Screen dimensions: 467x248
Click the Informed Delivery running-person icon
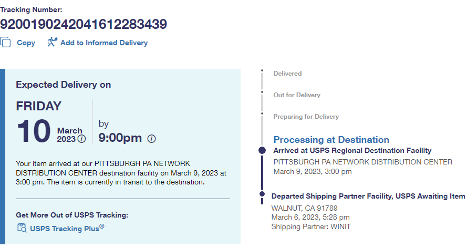point(51,42)
